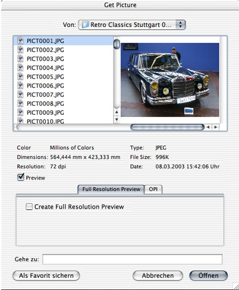Click the Öffnen button
The height and width of the screenshot is (290, 239).
tap(209, 276)
